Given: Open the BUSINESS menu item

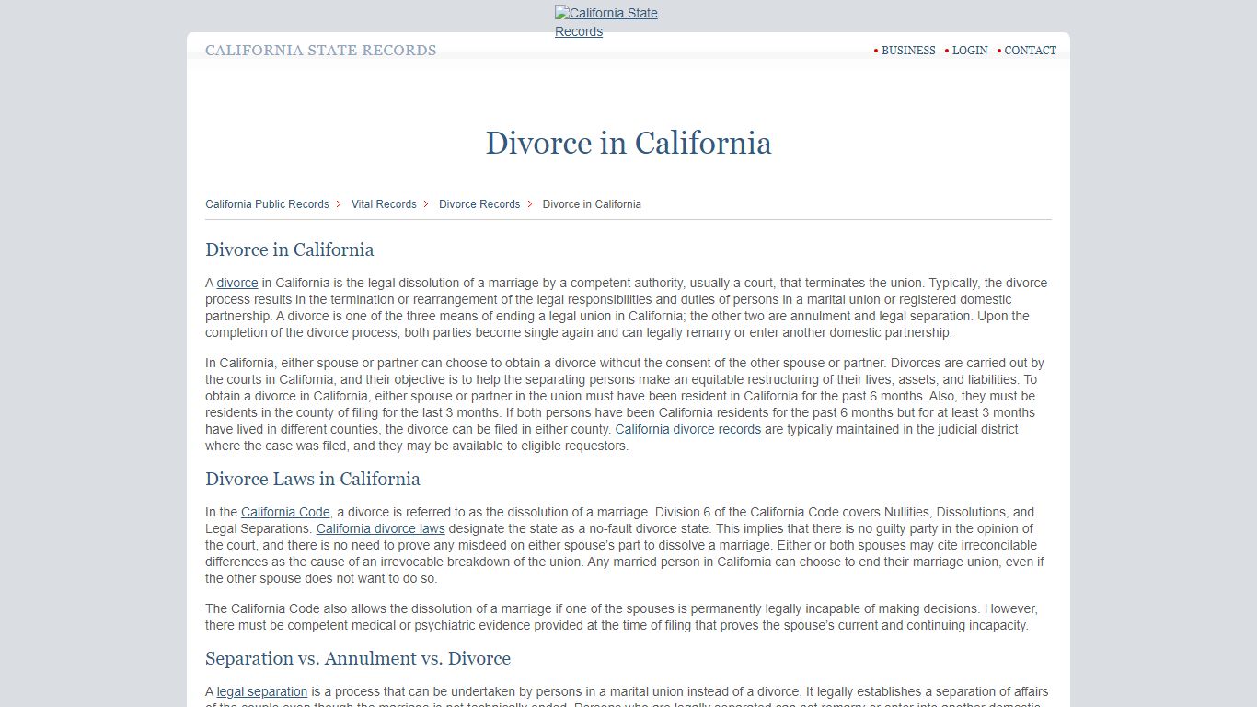Looking at the screenshot, I should pos(908,51).
